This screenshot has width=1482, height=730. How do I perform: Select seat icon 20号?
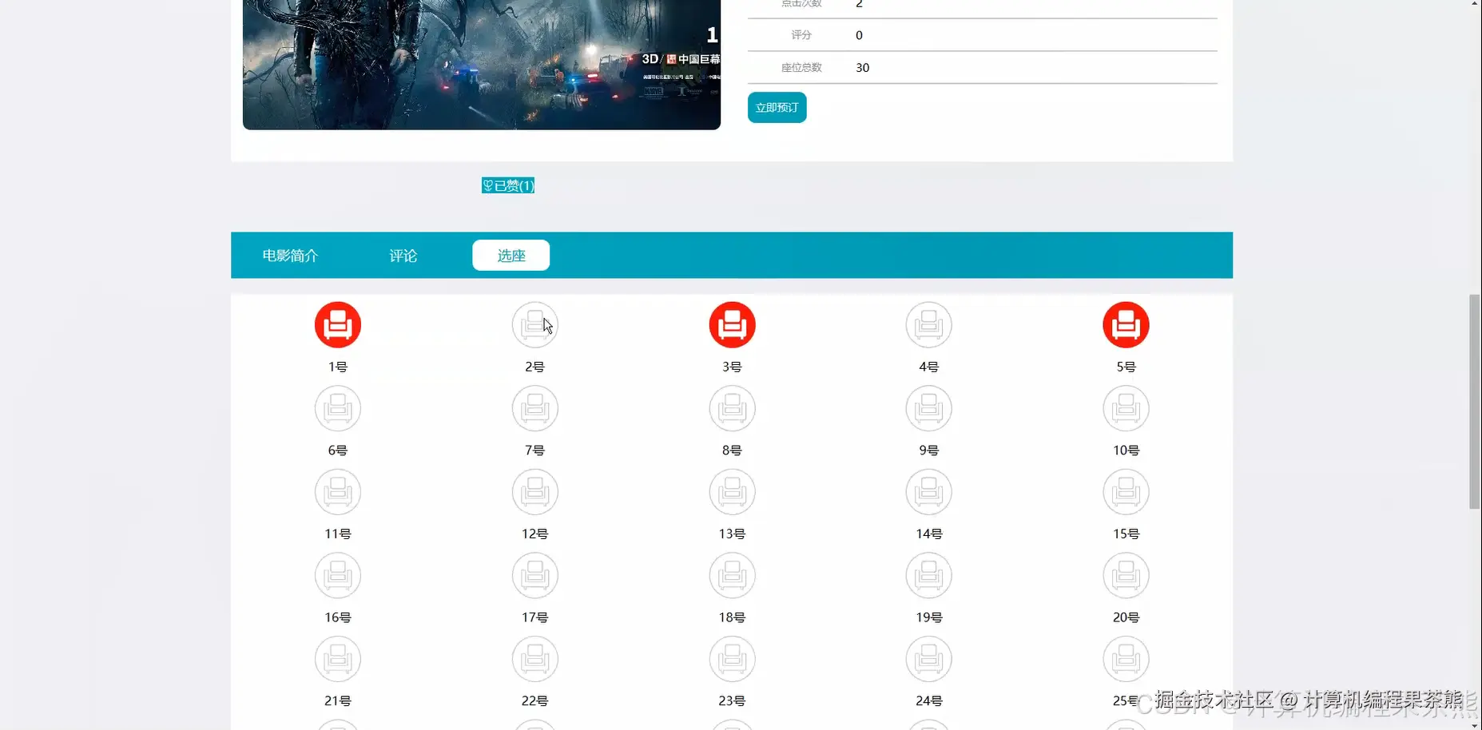tap(1126, 575)
